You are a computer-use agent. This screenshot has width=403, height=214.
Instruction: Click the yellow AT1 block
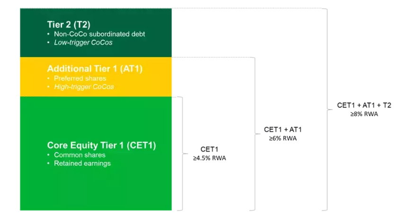pyautogui.click(x=96, y=77)
